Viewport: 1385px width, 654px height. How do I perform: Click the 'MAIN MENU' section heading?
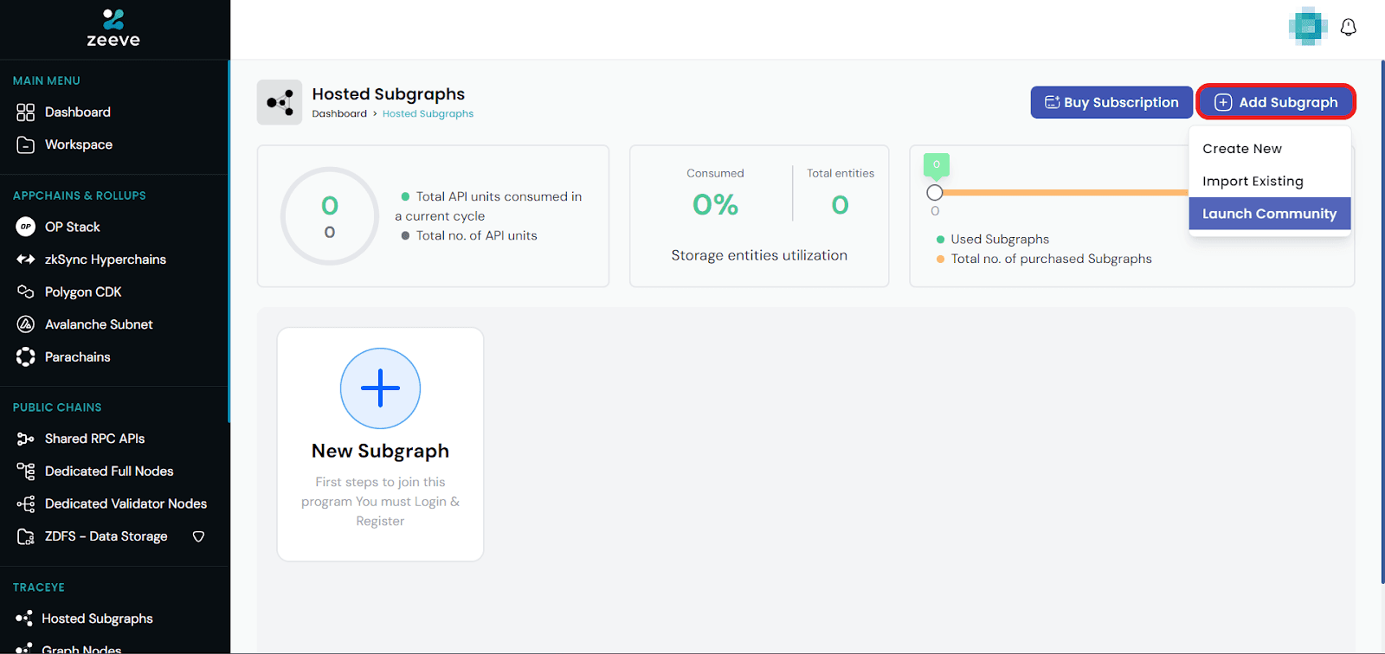coord(47,80)
